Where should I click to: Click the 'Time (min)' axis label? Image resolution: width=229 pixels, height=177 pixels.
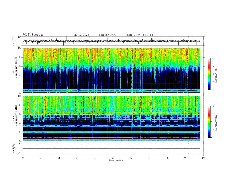116,161
